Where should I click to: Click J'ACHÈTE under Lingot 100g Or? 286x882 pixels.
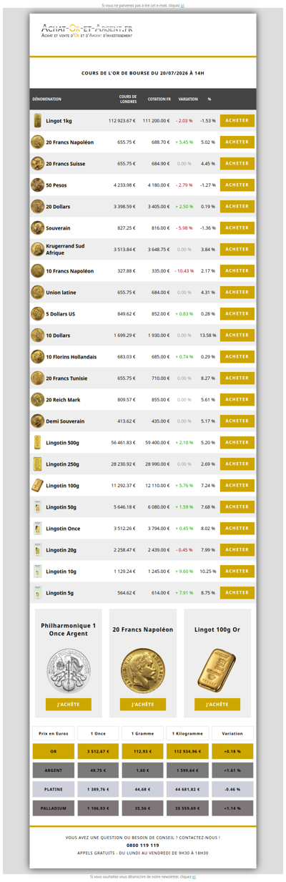(x=217, y=705)
